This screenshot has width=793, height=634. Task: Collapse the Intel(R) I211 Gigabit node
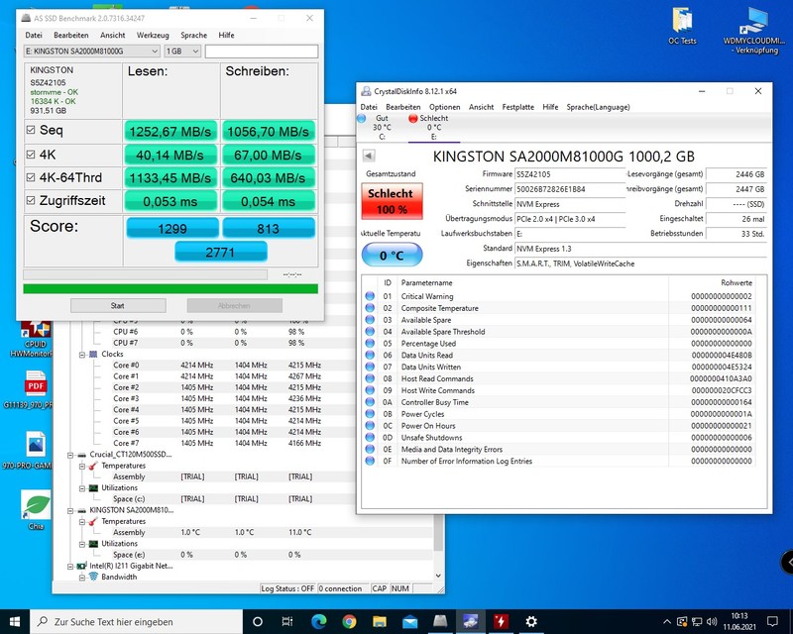(x=70, y=567)
